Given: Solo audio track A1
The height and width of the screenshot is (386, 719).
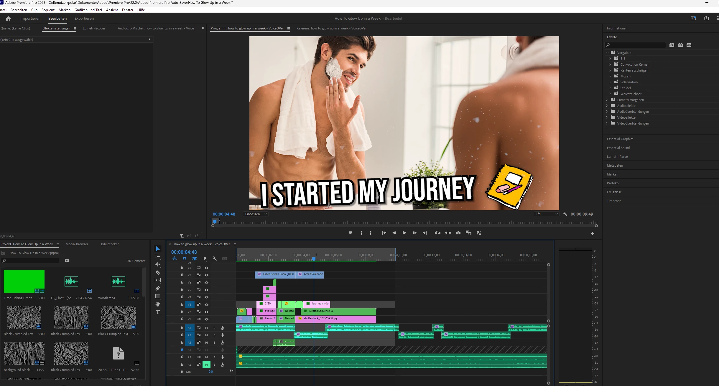Looking at the screenshot, I should coord(214,328).
